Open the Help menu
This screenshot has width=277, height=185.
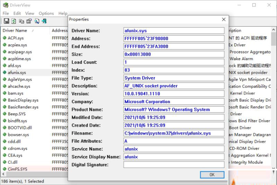tap(63, 13)
